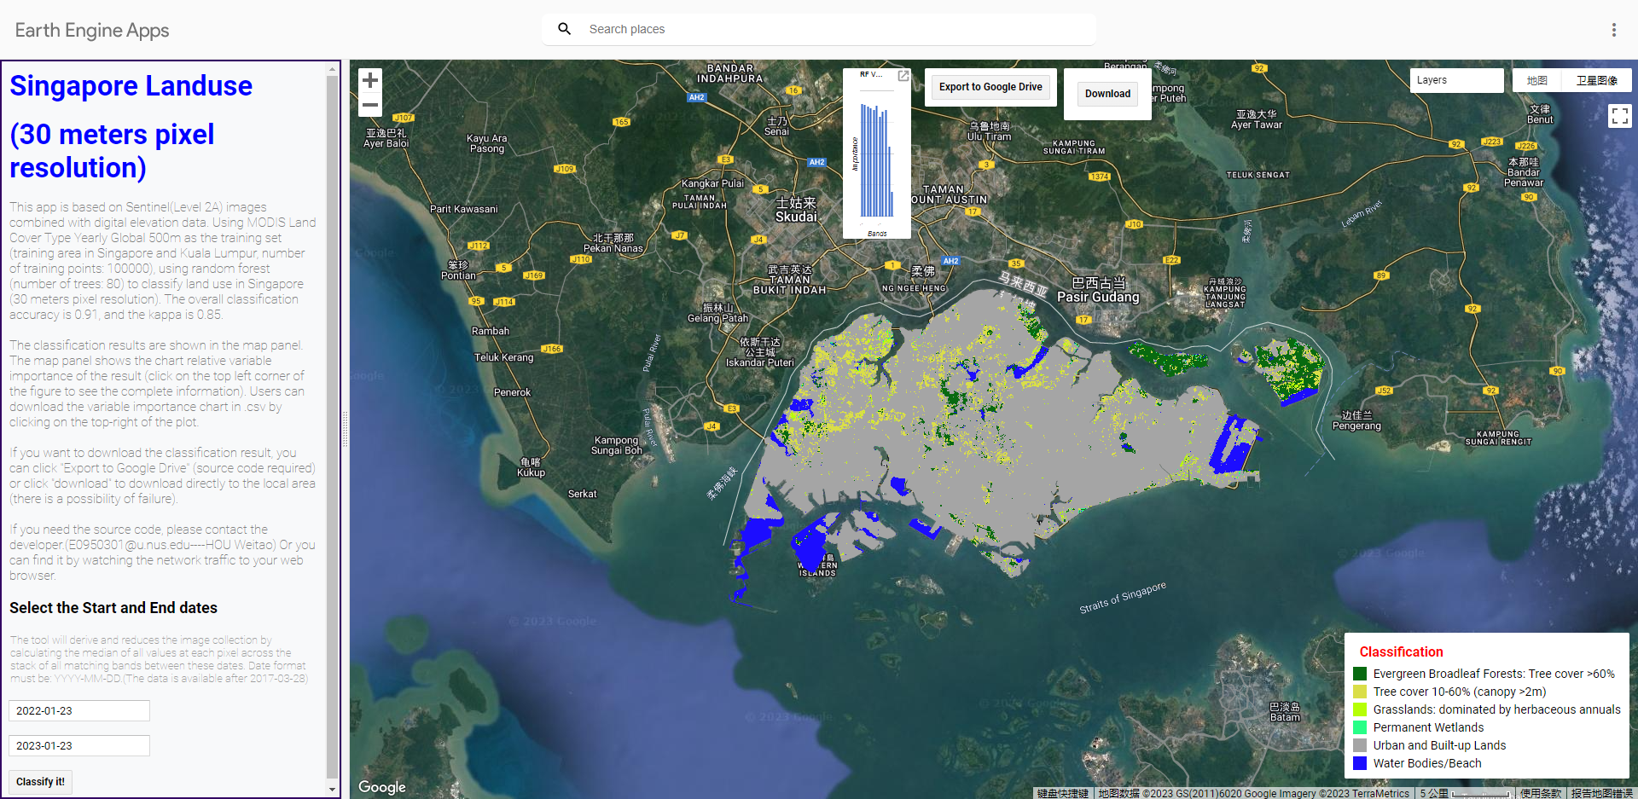Select the green Evergreen Broadleaf Forests swatch
Screen dimensions: 1638x799
click(x=1360, y=673)
